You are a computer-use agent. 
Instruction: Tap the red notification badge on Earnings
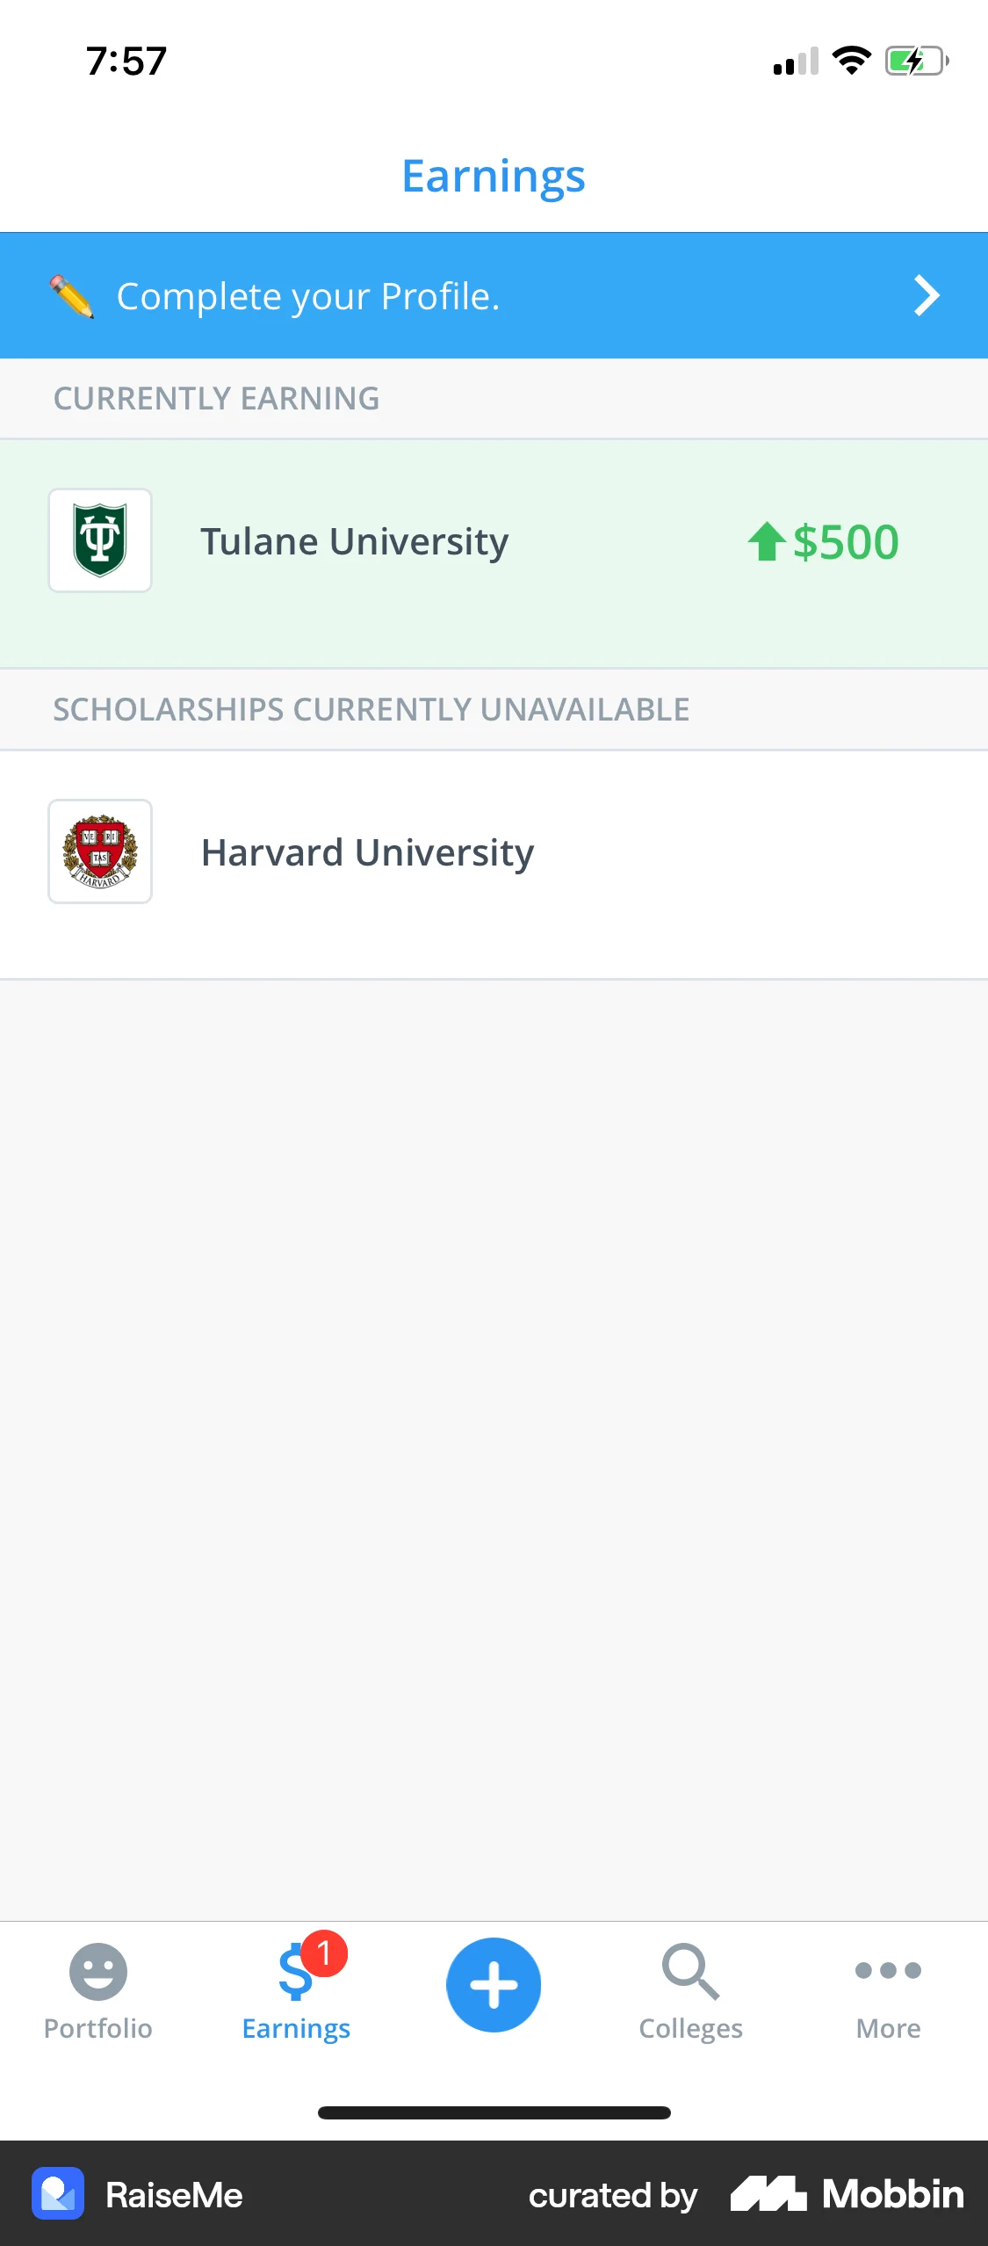324,1953
